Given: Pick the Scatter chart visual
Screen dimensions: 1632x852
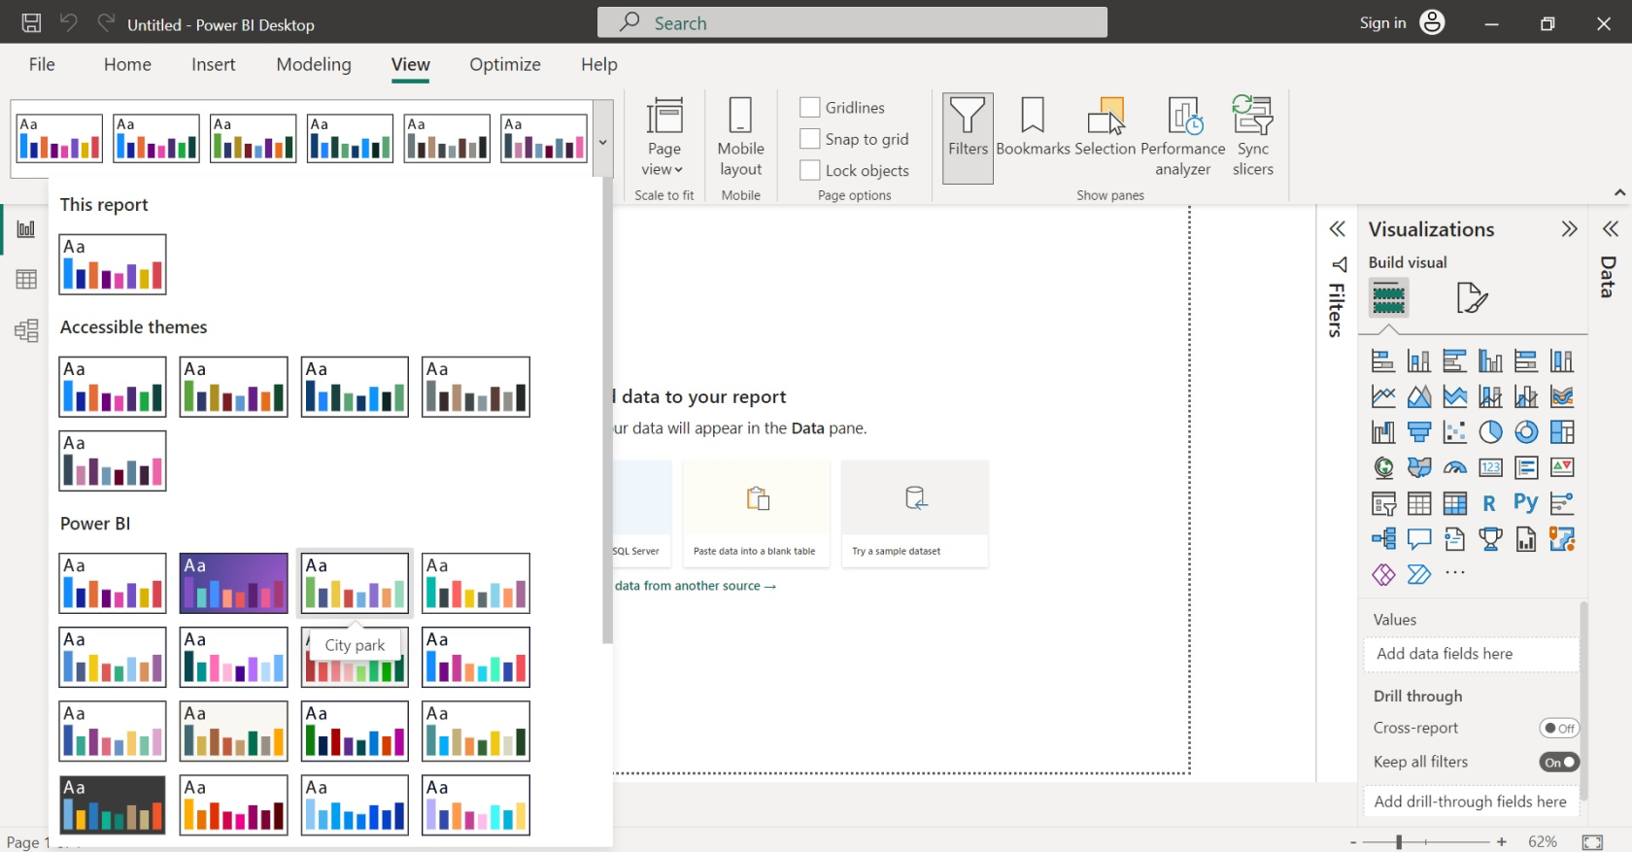Looking at the screenshot, I should tap(1455, 432).
